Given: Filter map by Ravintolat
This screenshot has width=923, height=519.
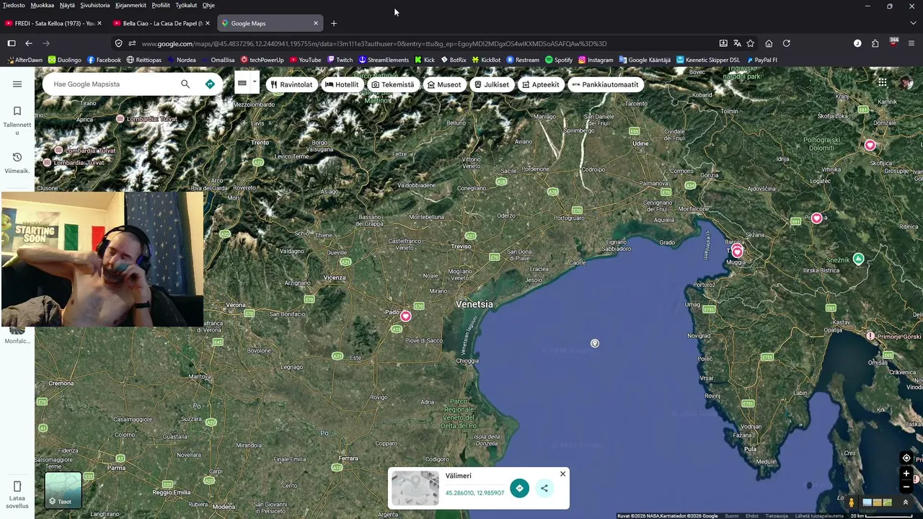Looking at the screenshot, I should click(291, 84).
